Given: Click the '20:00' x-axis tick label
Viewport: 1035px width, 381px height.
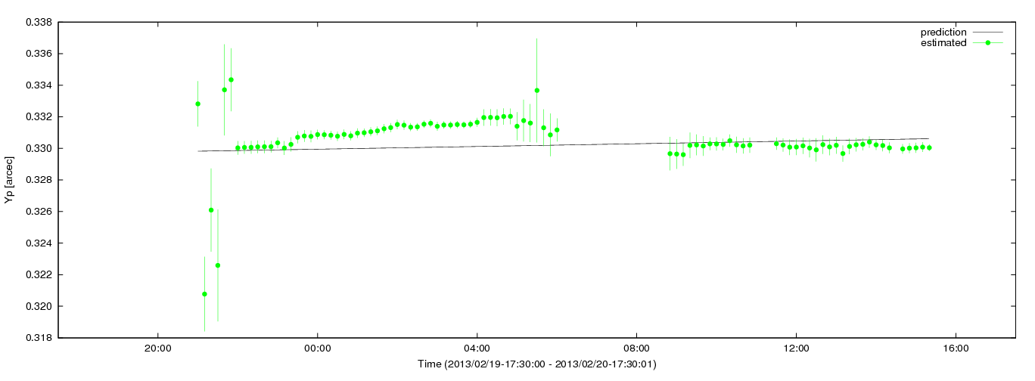Looking at the screenshot, I should pyautogui.click(x=157, y=348).
